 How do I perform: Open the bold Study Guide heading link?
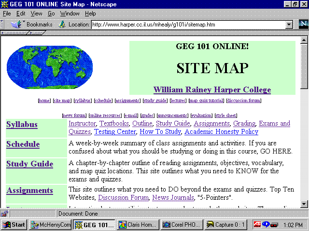click(x=30, y=164)
